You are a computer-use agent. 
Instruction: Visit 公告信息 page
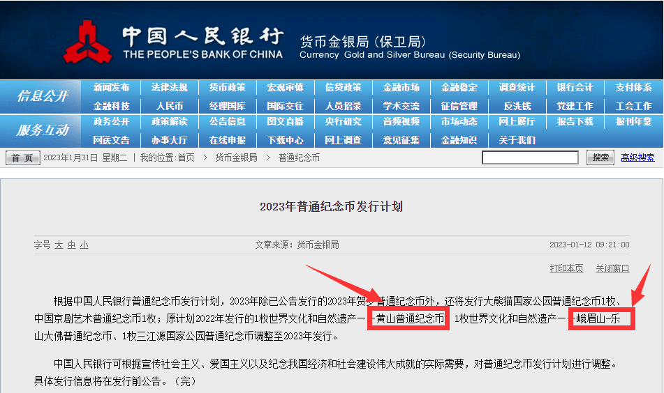228,122
